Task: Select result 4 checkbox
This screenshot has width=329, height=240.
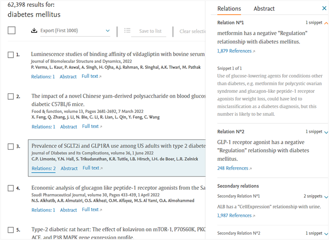Action: pyautogui.click(x=11, y=188)
